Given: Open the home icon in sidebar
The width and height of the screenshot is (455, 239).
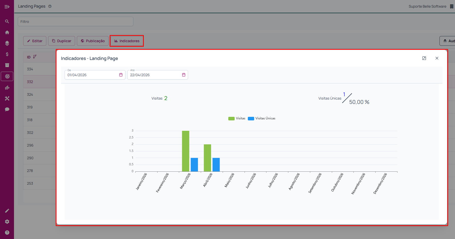Looking at the screenshot, I should pos(7,33).
